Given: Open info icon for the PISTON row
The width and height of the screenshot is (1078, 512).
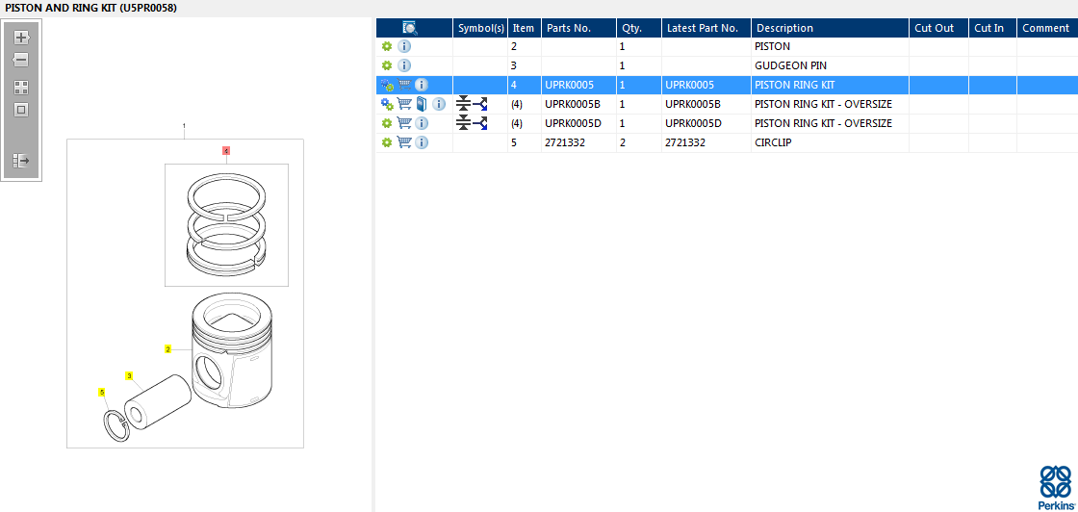Looking at the screenshot, I should click(404, 47).
